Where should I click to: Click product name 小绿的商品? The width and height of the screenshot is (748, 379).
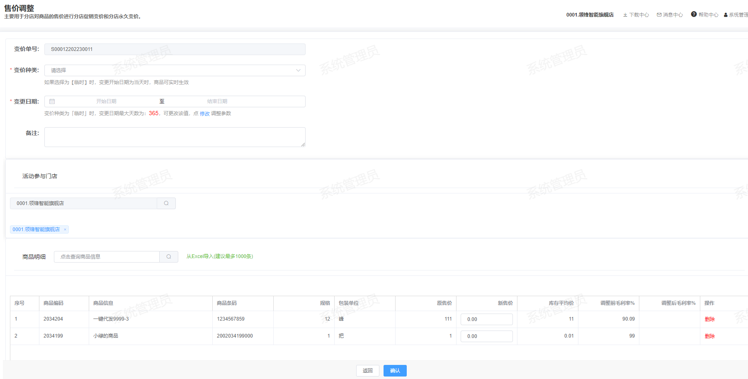[106, 336]
